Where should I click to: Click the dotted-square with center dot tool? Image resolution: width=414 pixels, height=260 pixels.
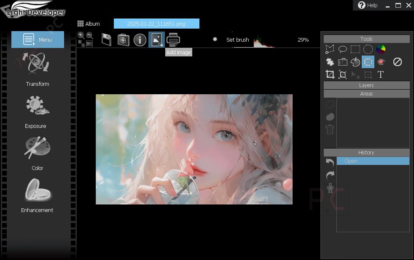click(x=368, y=75)
